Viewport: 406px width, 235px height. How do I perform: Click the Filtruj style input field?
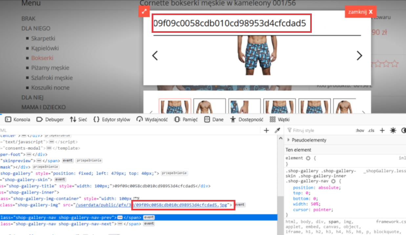(318, 131)
